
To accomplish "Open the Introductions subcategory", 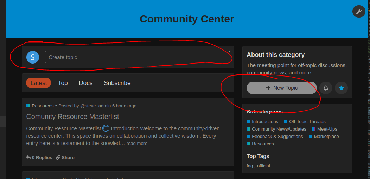I will pyautogui.click(x=264, y=121).
